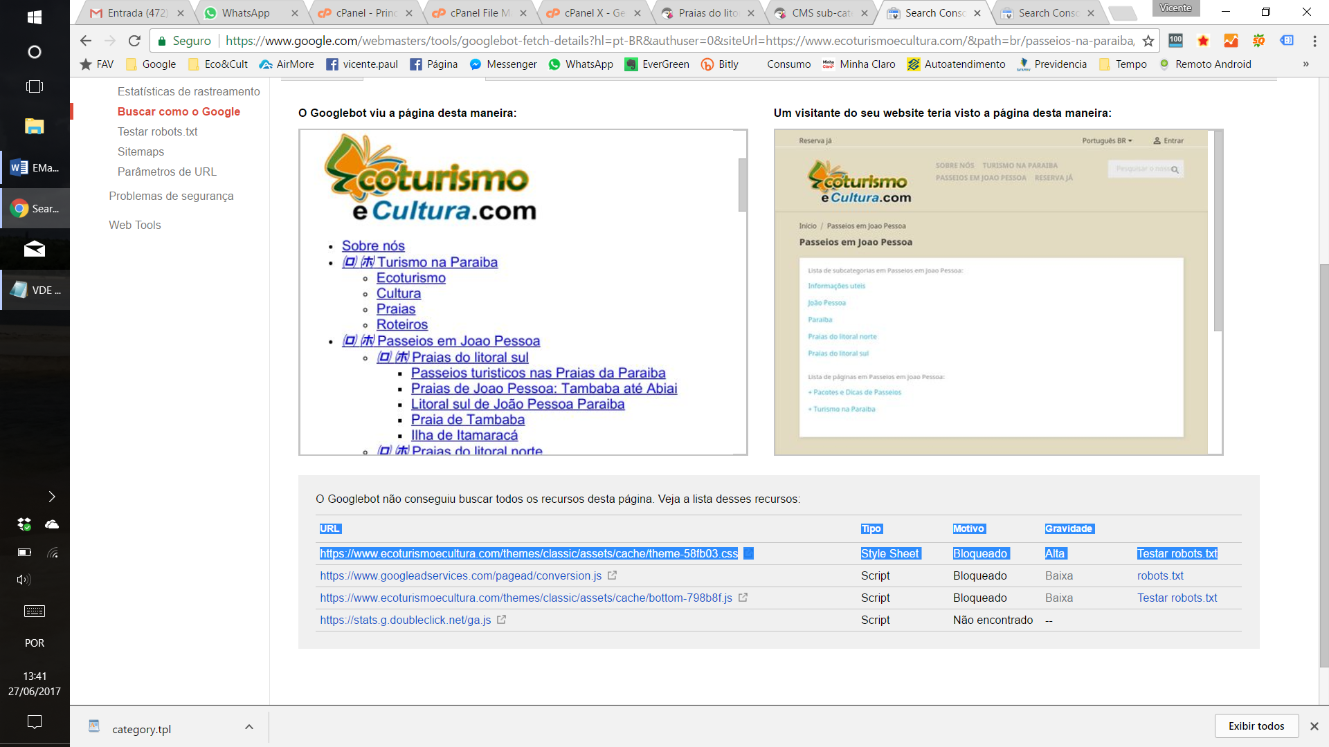Open File Explorer from taskbar
This screenshot has height=747, width=1329.
34,127
